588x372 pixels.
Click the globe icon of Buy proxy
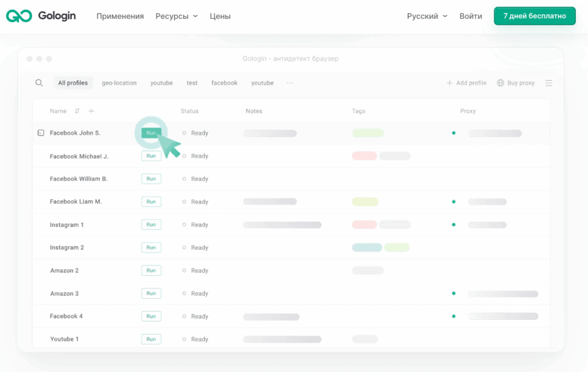500,83
